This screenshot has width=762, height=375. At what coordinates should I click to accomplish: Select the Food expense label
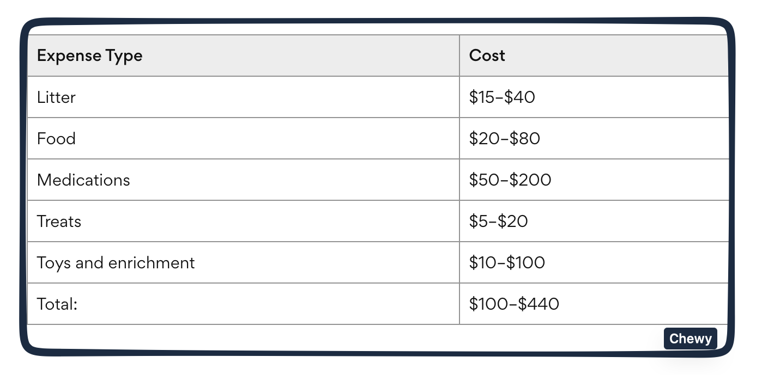[x=56, y=139]
